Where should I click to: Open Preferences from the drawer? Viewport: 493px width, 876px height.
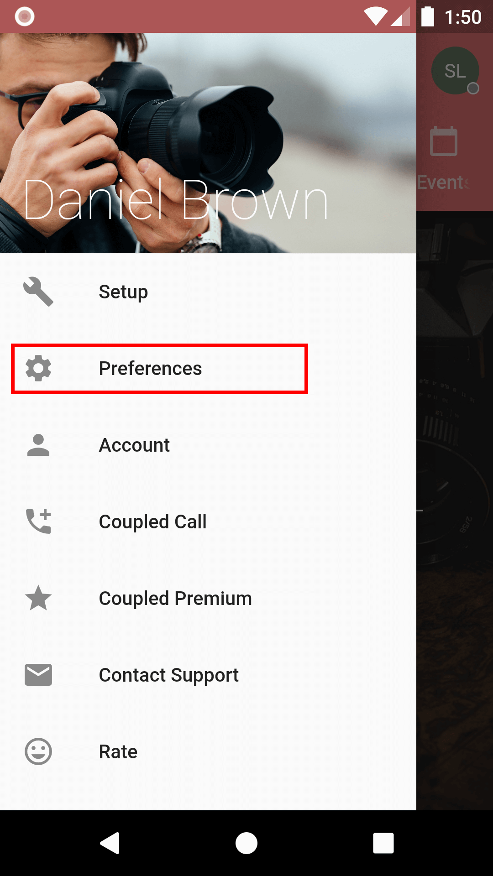click(150, 369)
